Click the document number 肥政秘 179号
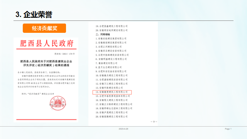Viewport: 247px width, 139px height. tap(64, 54)
